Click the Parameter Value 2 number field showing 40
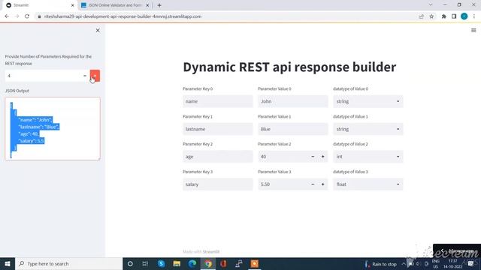This screenshot has width=481, height=270. tap(283, 157)
